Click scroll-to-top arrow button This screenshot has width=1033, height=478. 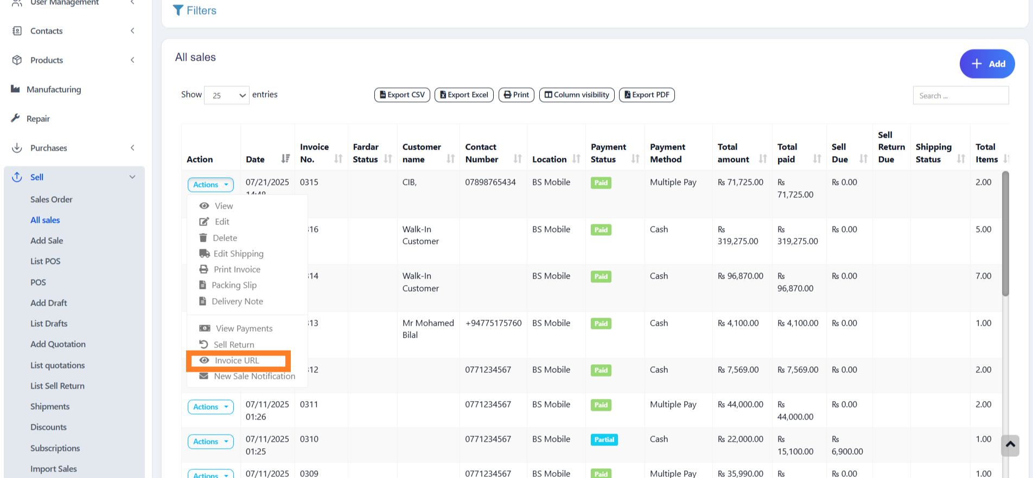[x=1010, y=445]
